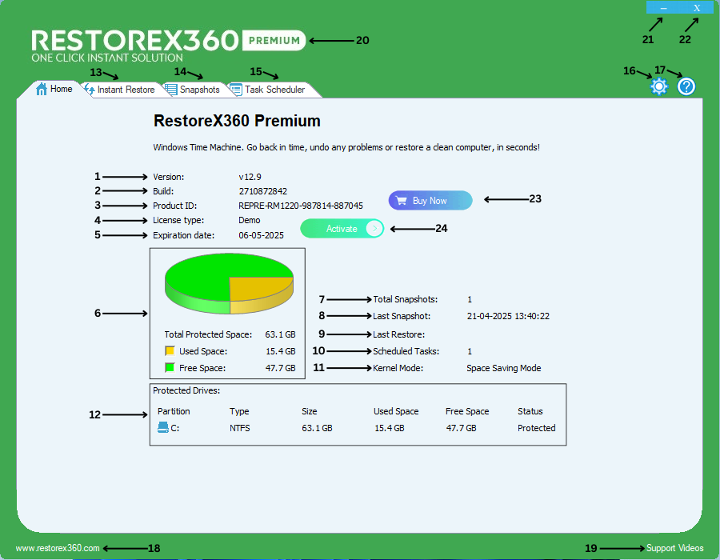Click the Product ID value text
Screen dimensions: 720x560
tap(300, 206)
